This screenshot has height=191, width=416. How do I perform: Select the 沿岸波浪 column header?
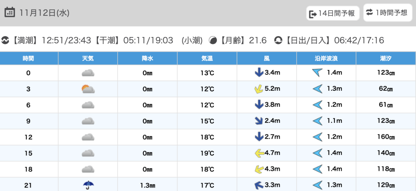(326, 59)
